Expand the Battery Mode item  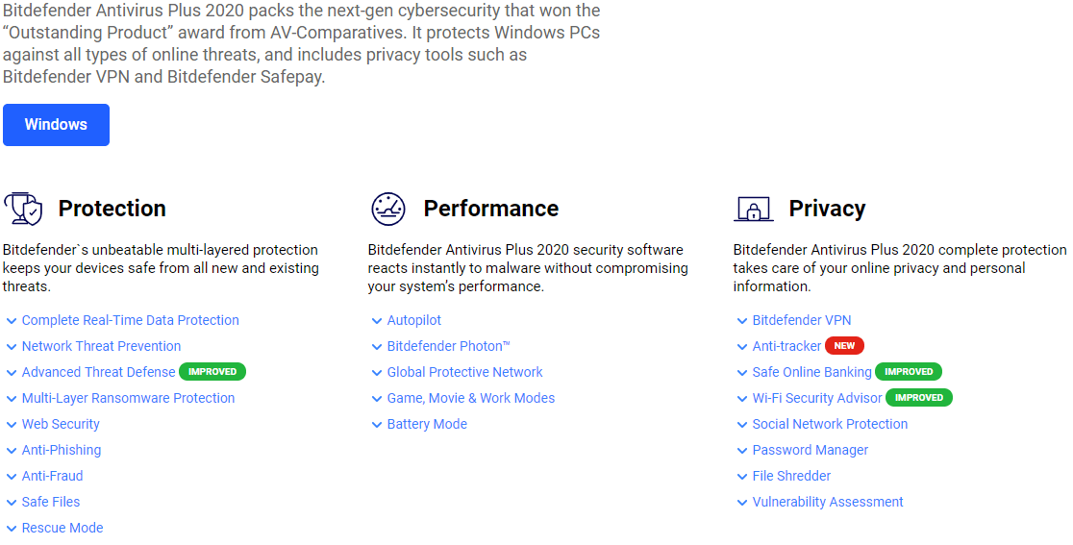427,424
